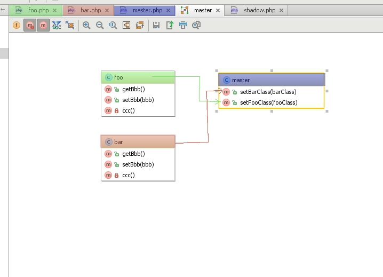Reset diagram to actual size
This screenshot has height=277, width=383.
click(113, 25)
